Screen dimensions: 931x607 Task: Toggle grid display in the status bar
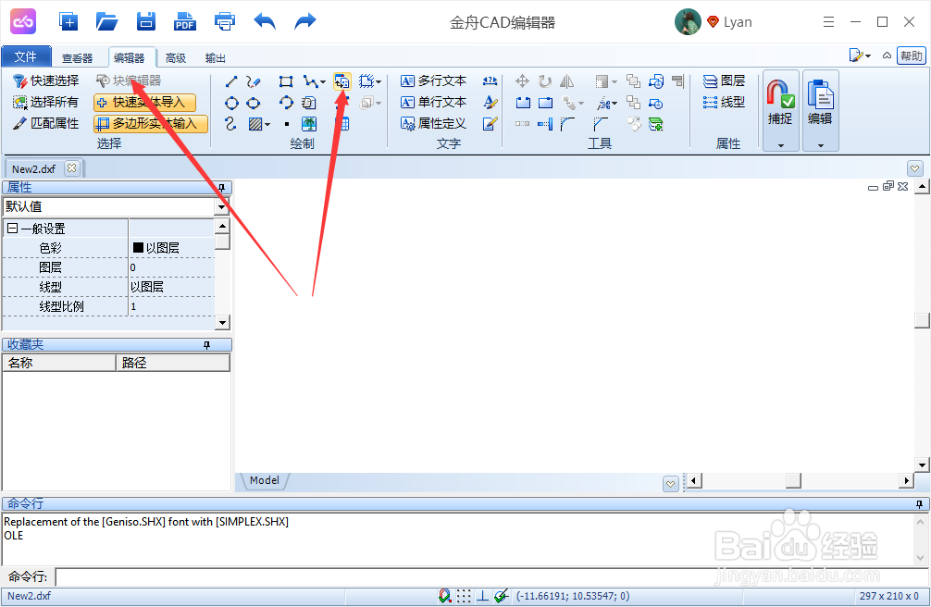(464, 596)
